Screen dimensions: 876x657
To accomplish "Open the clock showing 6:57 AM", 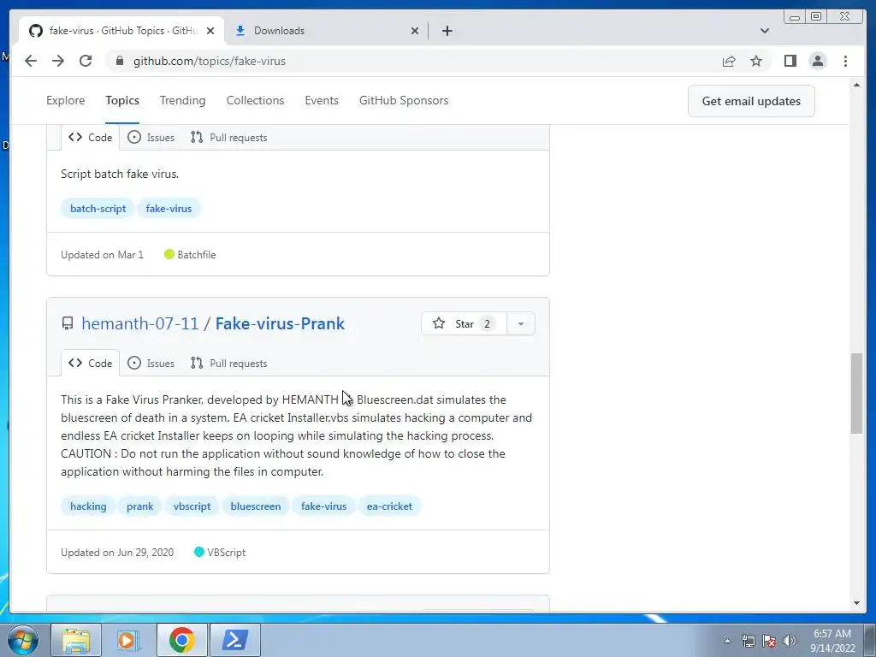I will [832, 641].
